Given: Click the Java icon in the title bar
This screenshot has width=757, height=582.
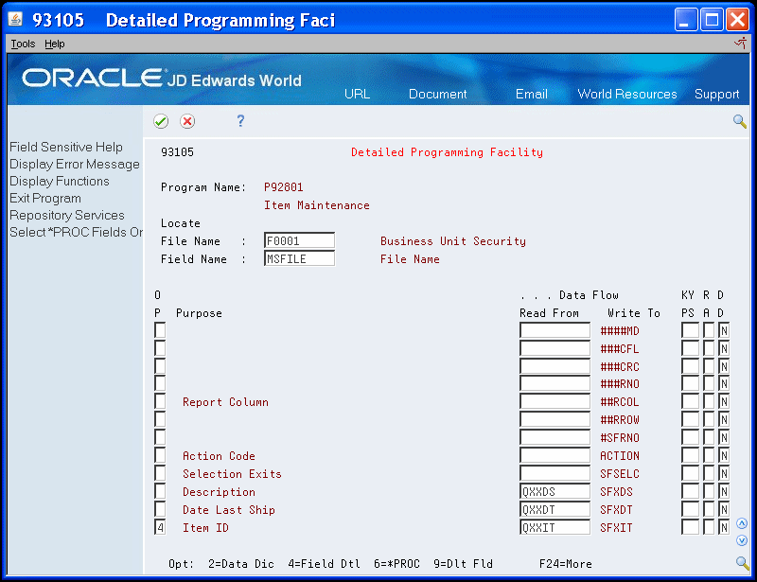Looking at the screenshot, I should [15, 19].
